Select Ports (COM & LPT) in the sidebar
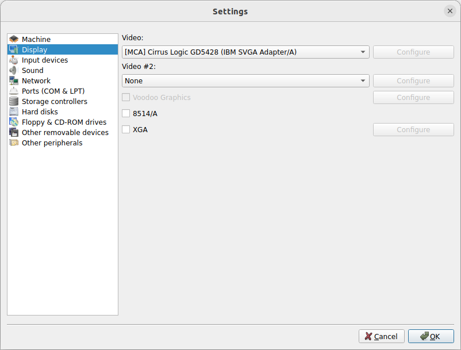Viewport: 461px width, 350px height. tap(52, 91)
